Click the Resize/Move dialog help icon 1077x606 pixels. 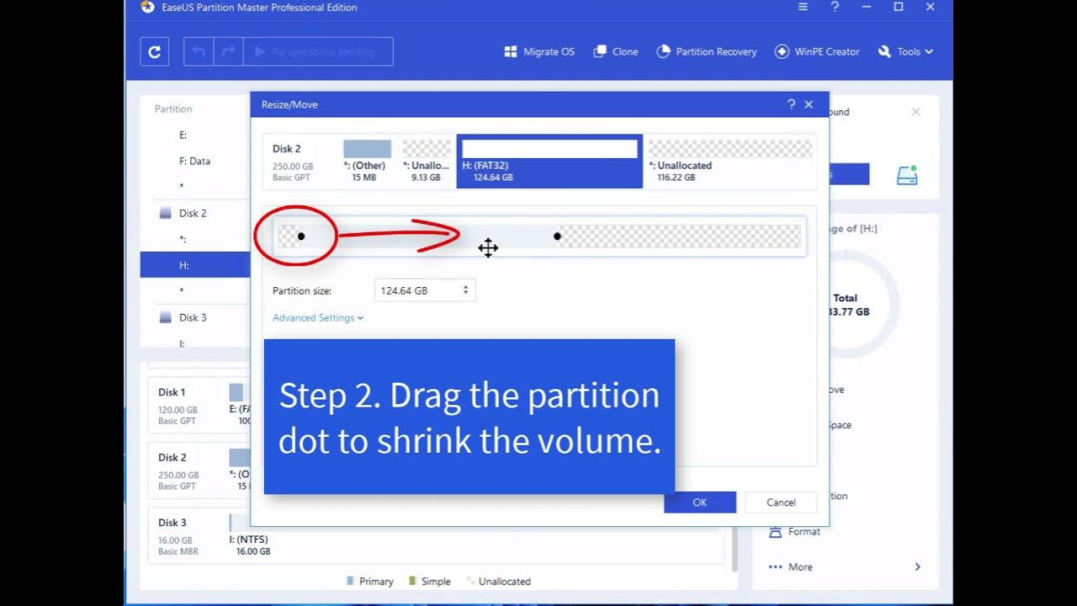coord(791,104)
